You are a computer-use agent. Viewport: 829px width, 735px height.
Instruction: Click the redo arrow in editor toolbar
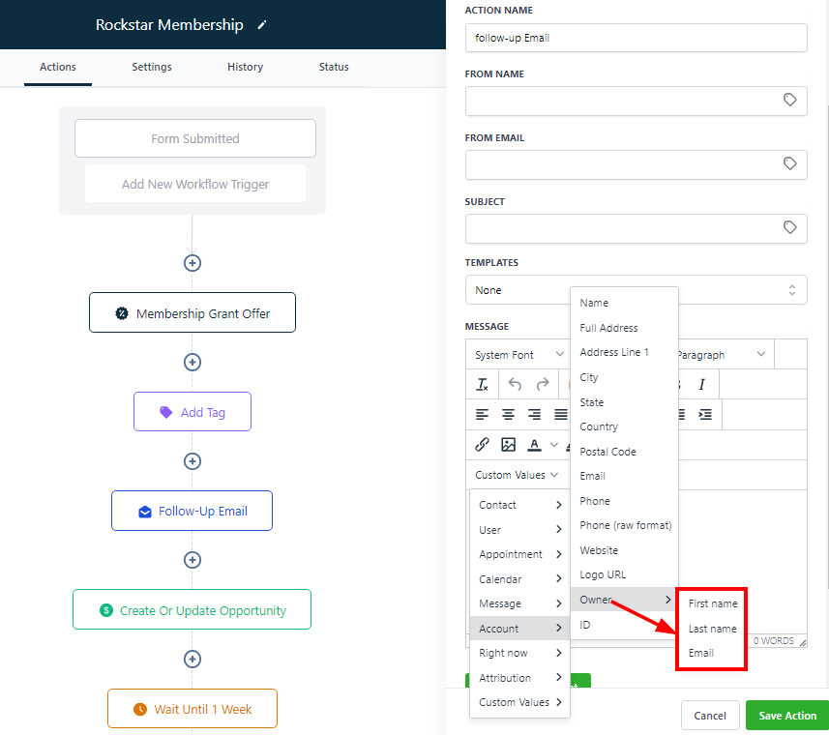coord(543,384)
